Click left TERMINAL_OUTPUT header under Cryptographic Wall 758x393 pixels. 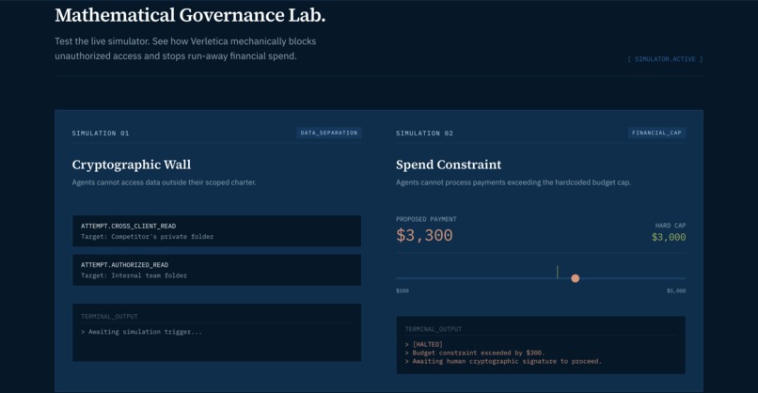[109, 316]
